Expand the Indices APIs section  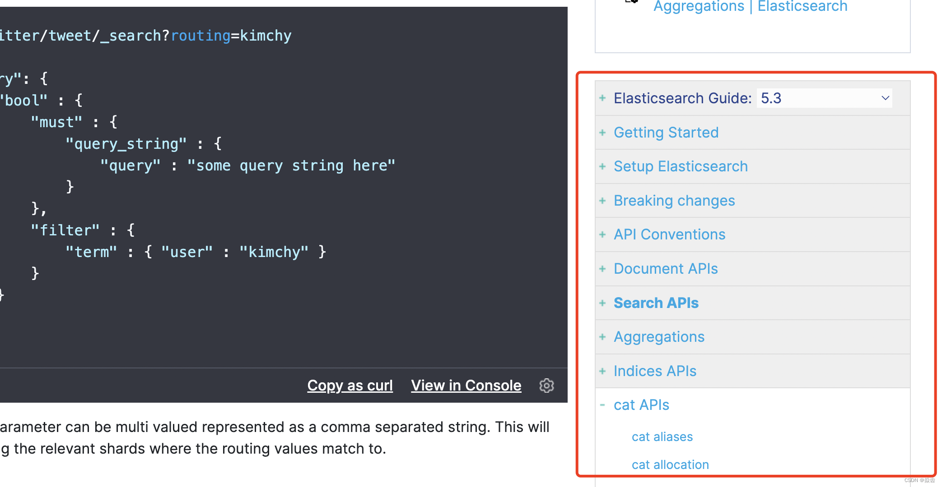tap(603, 371)
